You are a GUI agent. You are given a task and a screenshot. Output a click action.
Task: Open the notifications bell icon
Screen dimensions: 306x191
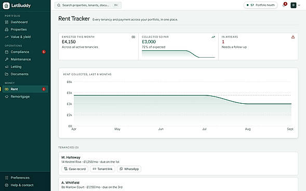pos(284,5)
